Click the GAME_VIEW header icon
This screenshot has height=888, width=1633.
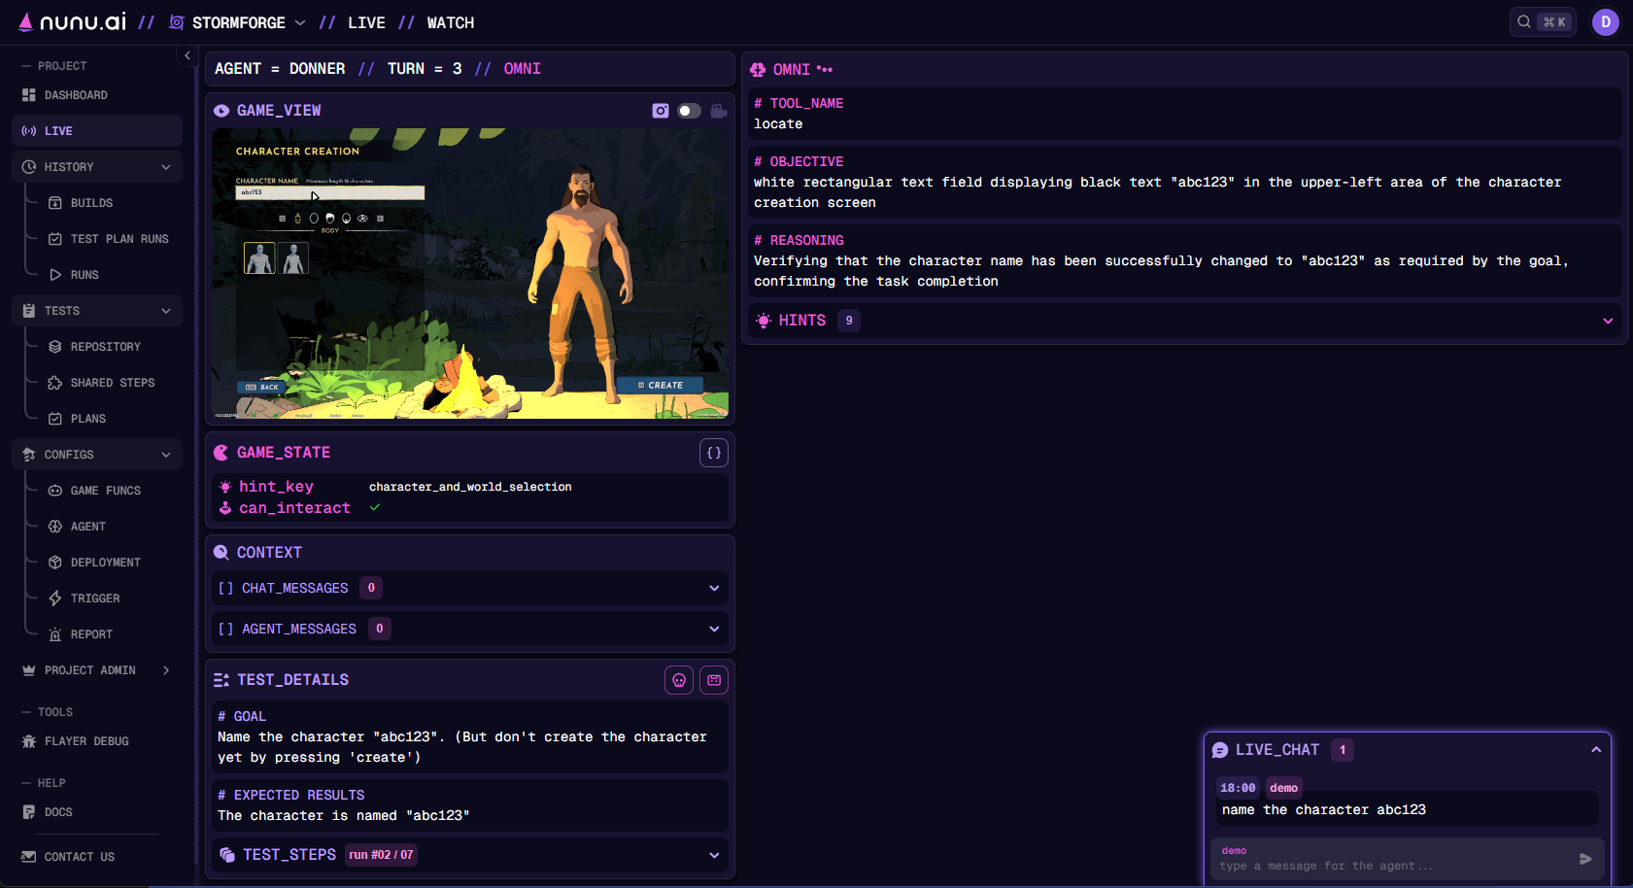(221, 111)
